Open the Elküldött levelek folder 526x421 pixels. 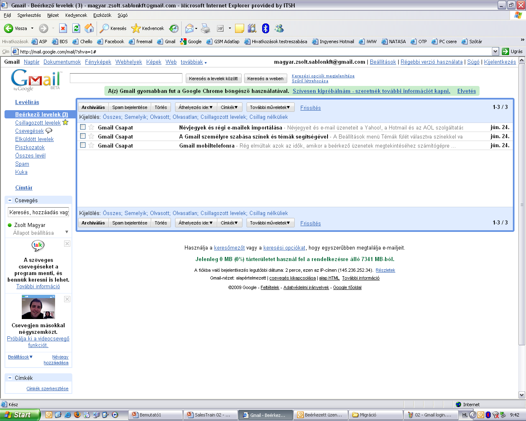tap(35, 139)
